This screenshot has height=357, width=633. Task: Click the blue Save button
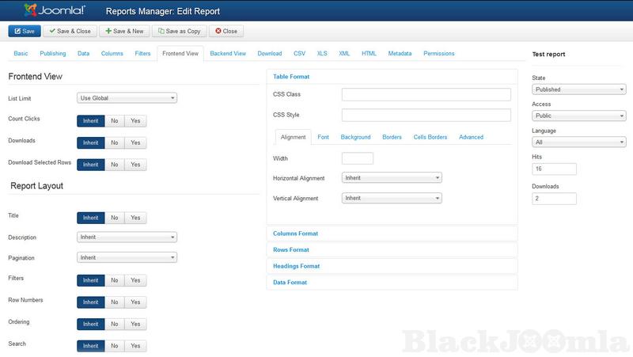[23, 32]
